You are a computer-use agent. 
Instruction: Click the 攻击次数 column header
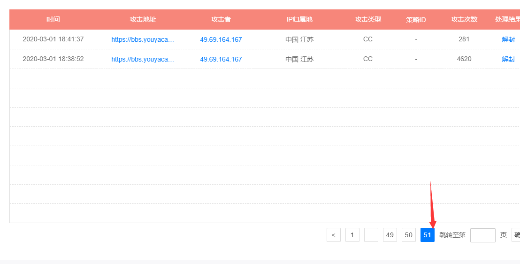pyautogui.click(x=464, y=20)
